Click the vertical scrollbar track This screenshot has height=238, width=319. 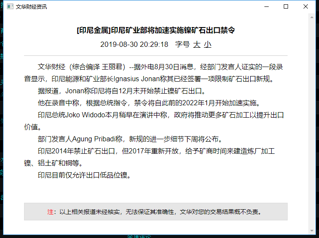pos(312,125)
